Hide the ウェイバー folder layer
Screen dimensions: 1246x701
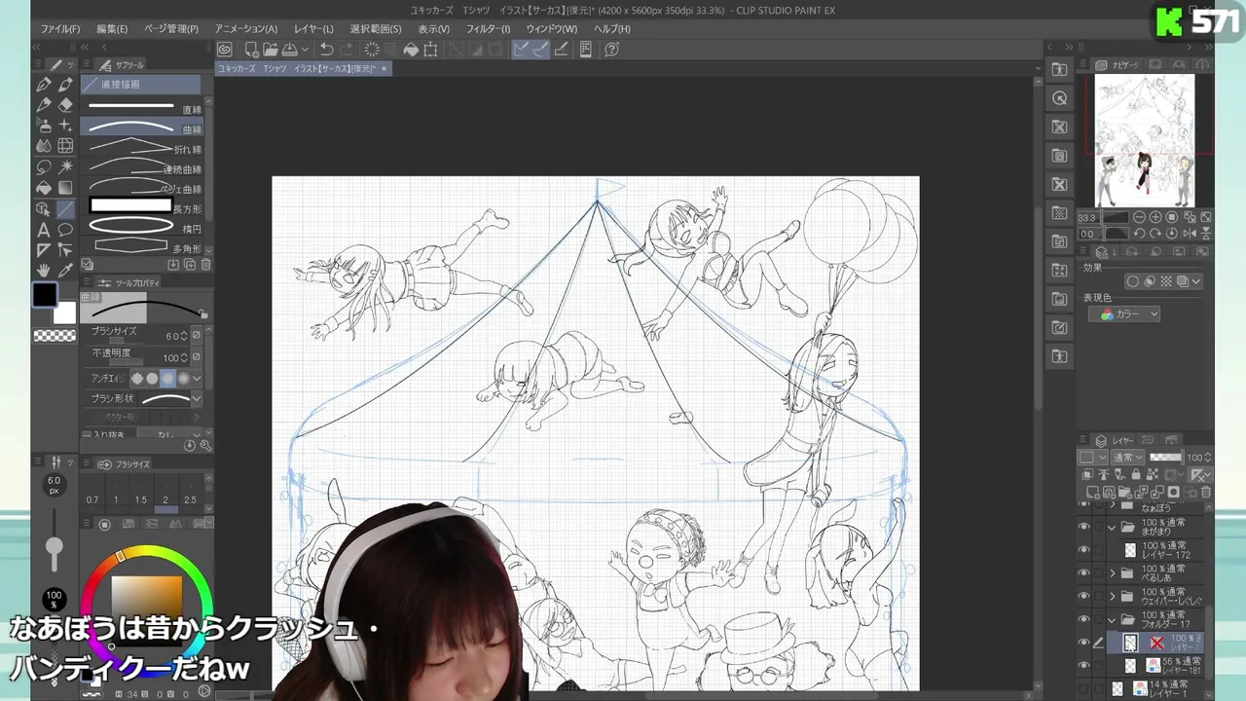click(1083, 596)
